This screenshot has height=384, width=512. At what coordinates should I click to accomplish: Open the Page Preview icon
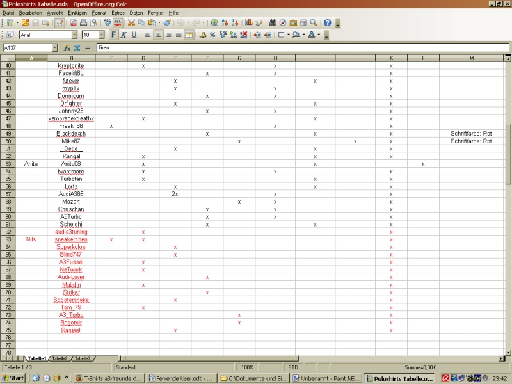click(x=94, y=23)
